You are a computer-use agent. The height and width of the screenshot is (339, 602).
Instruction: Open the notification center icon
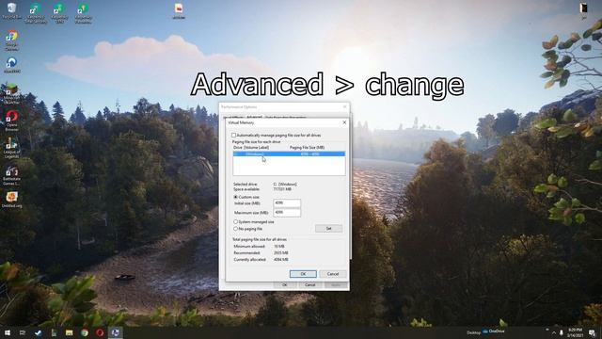(593, 332)
